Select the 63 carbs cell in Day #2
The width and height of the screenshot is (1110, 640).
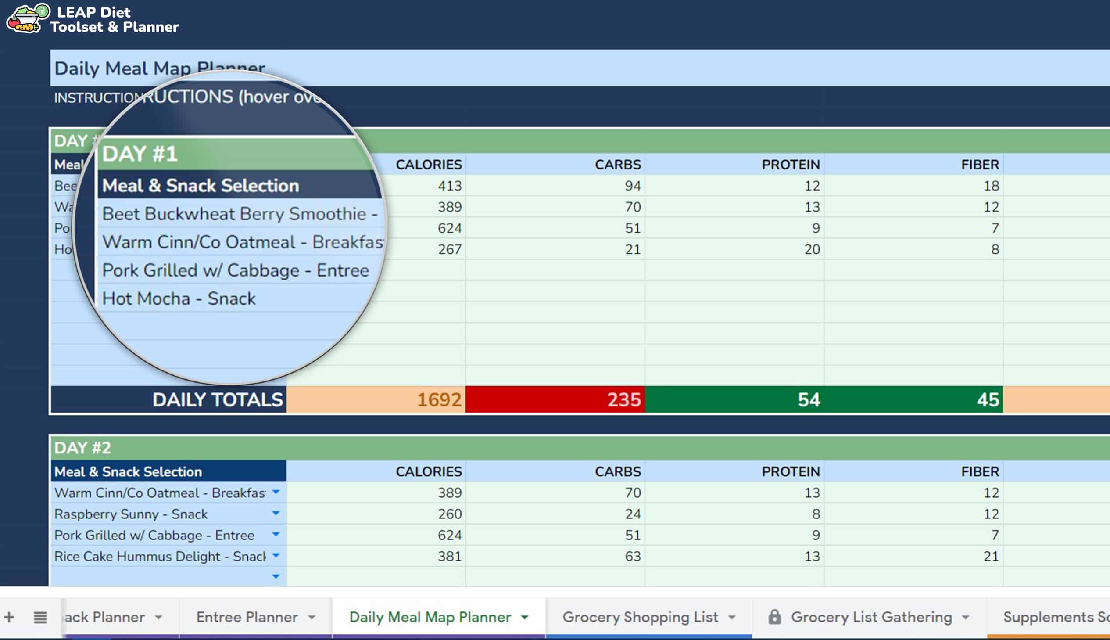[555, 556]
